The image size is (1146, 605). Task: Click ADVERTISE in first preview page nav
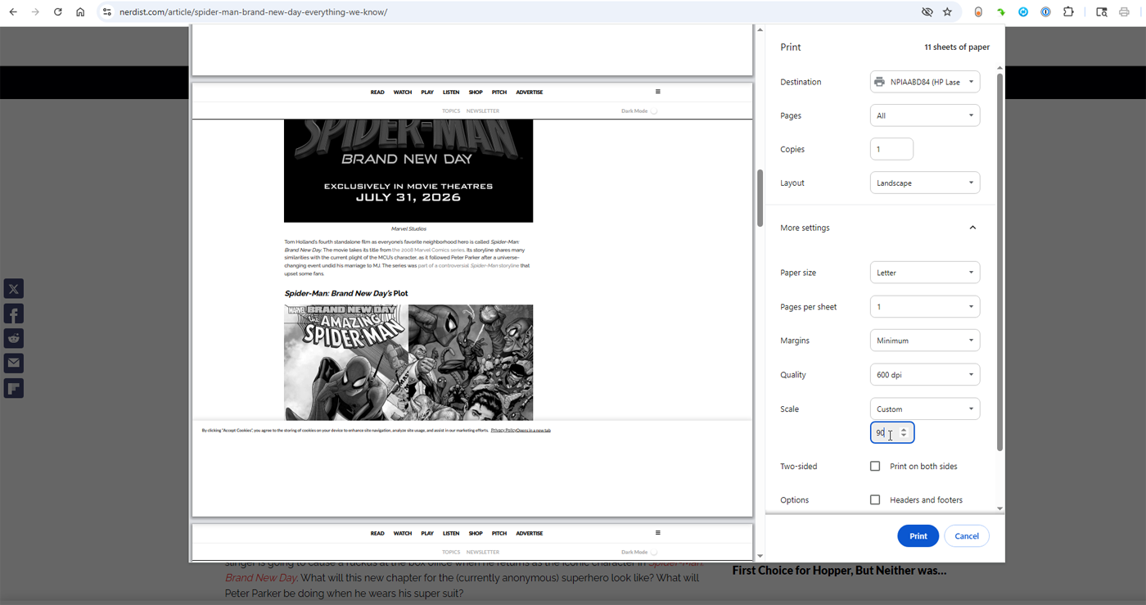click(x=530, y=93)
